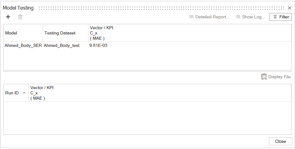Select the Ahmed_Body_test dataset cell
Viewport: 295px width, 149px height.
[62, 45]
